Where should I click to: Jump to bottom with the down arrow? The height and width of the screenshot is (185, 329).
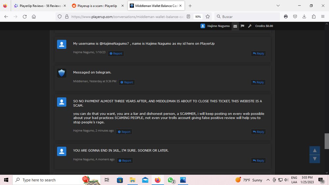[x=315, y=159]
